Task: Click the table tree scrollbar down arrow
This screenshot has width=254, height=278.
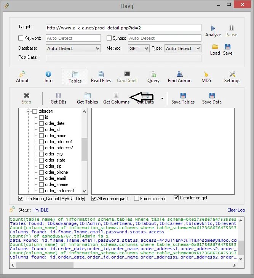Action: coord(84,191)
